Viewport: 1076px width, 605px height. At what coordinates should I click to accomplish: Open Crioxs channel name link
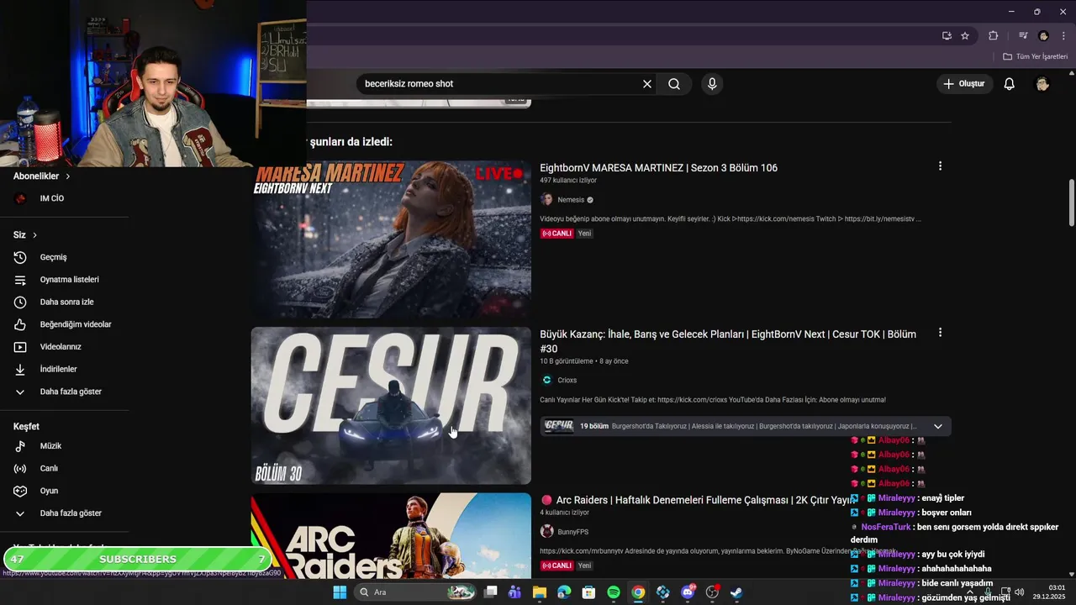(567, 380)
